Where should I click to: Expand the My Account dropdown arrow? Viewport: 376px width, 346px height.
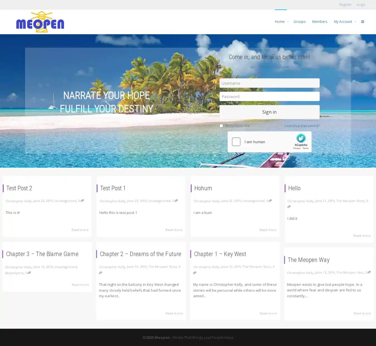click(355, 22)
